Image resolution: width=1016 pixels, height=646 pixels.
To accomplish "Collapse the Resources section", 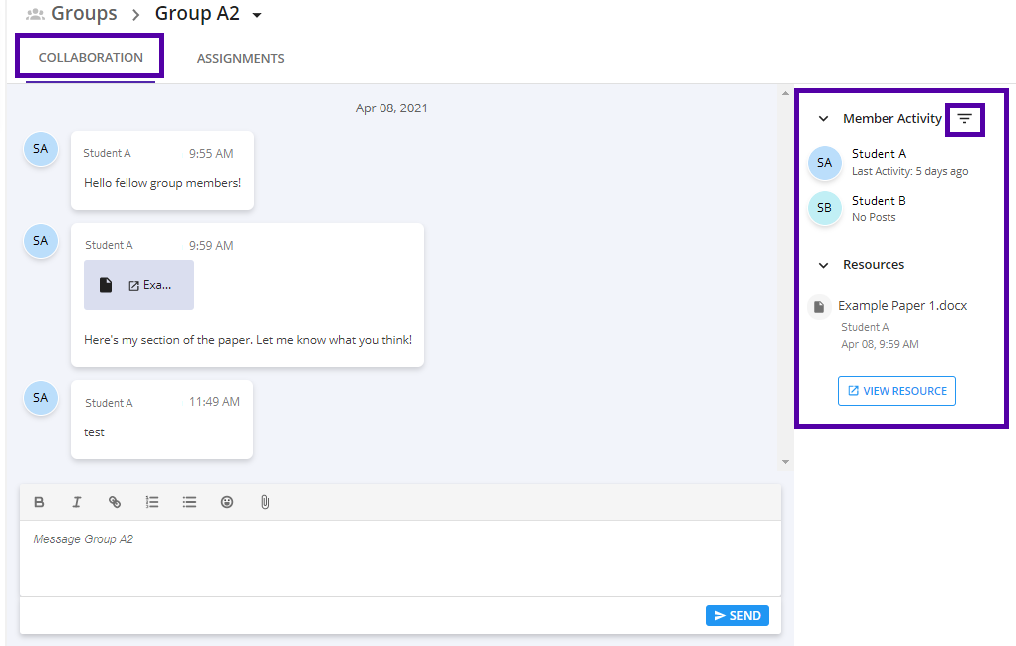I will coord(823,265).
